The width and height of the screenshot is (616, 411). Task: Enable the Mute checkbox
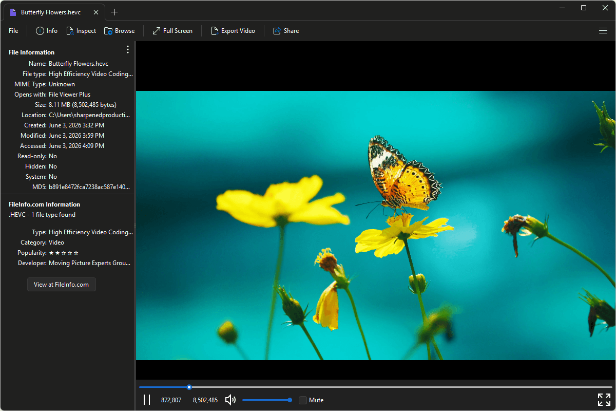pos(303,400)
